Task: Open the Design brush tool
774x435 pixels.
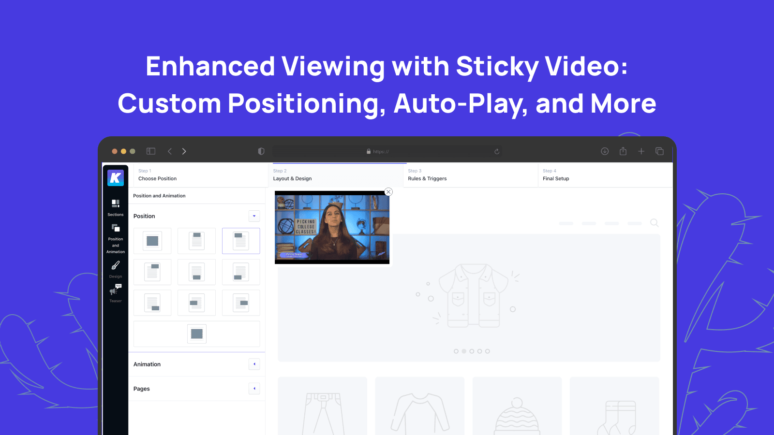Action: point(116,269)
